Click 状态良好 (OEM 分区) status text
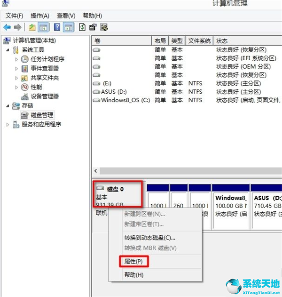The image size is (282, 297). coord(243,67)
